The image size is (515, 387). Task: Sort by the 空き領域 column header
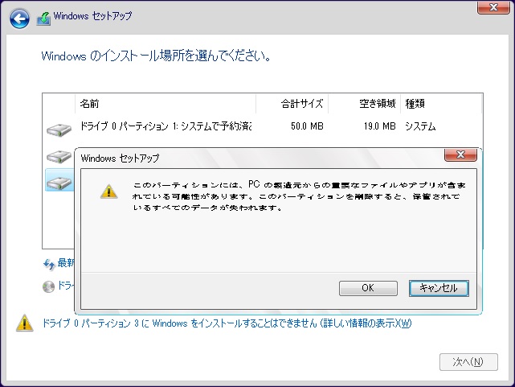tap(364, 104)
